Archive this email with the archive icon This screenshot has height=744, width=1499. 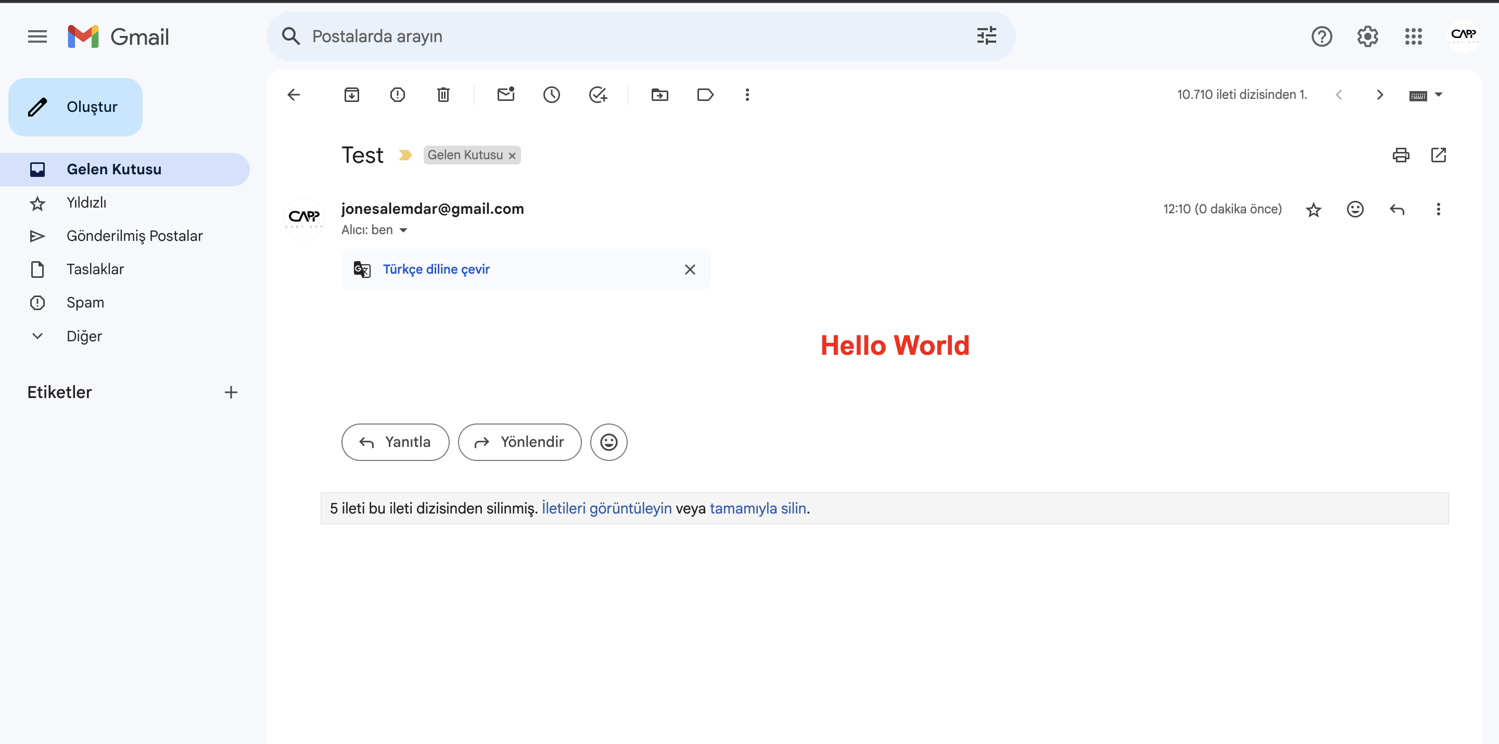(x=351, y=95)
